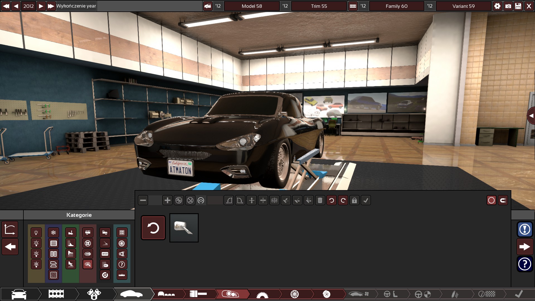The image size is (535, 301).
Task: Skip years backward with double arrow
Action: tap(6, 6)
